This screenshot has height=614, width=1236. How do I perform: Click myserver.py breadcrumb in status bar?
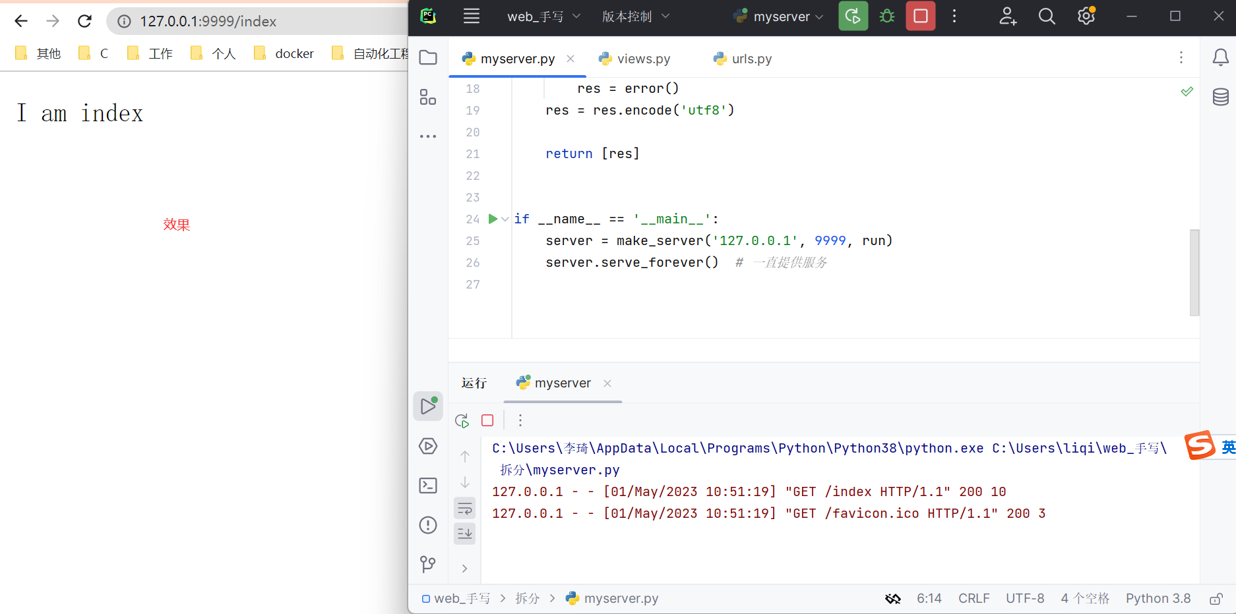pyautogui.click(x=612, y=598)
